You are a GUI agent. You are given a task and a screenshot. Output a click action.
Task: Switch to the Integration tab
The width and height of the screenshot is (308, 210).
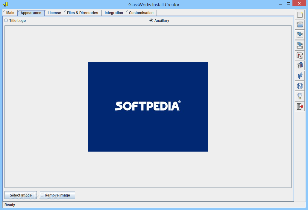[x=114, y=13]
